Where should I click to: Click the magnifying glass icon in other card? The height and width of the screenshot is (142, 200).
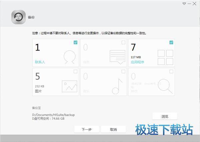[x=165, y=86]
